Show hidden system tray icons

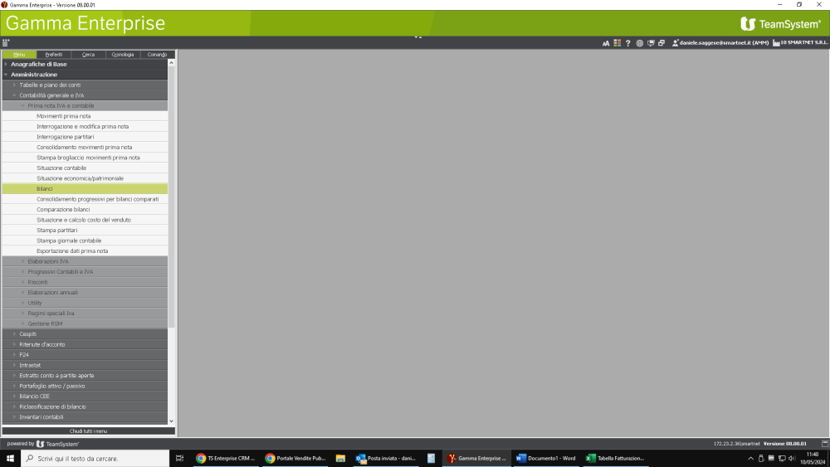point(750,459)
